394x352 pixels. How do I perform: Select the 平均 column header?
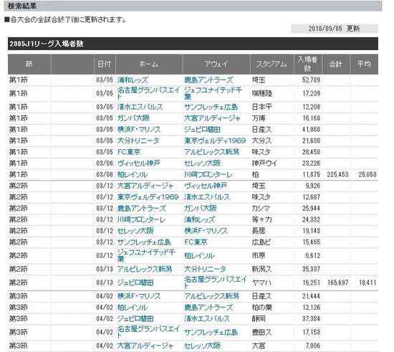click(x=364, y=64)
